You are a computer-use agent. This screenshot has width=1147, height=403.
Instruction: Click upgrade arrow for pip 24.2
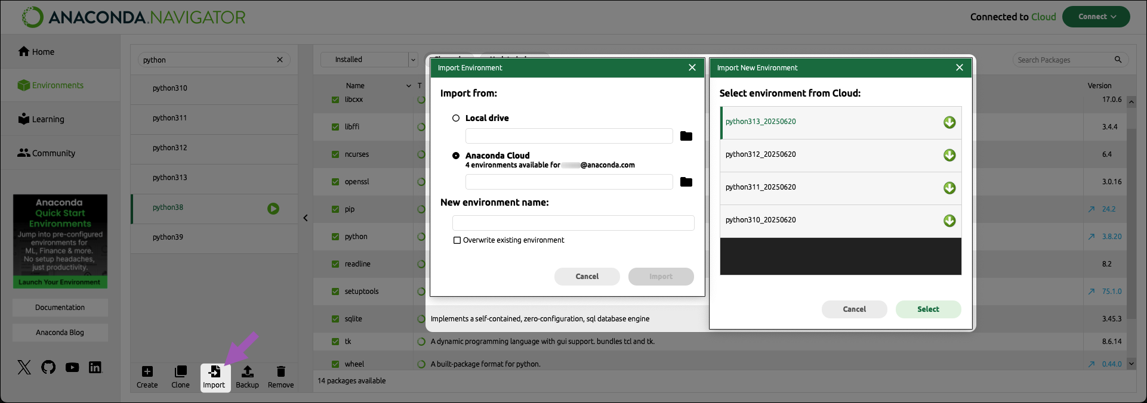coord(1091,209)
